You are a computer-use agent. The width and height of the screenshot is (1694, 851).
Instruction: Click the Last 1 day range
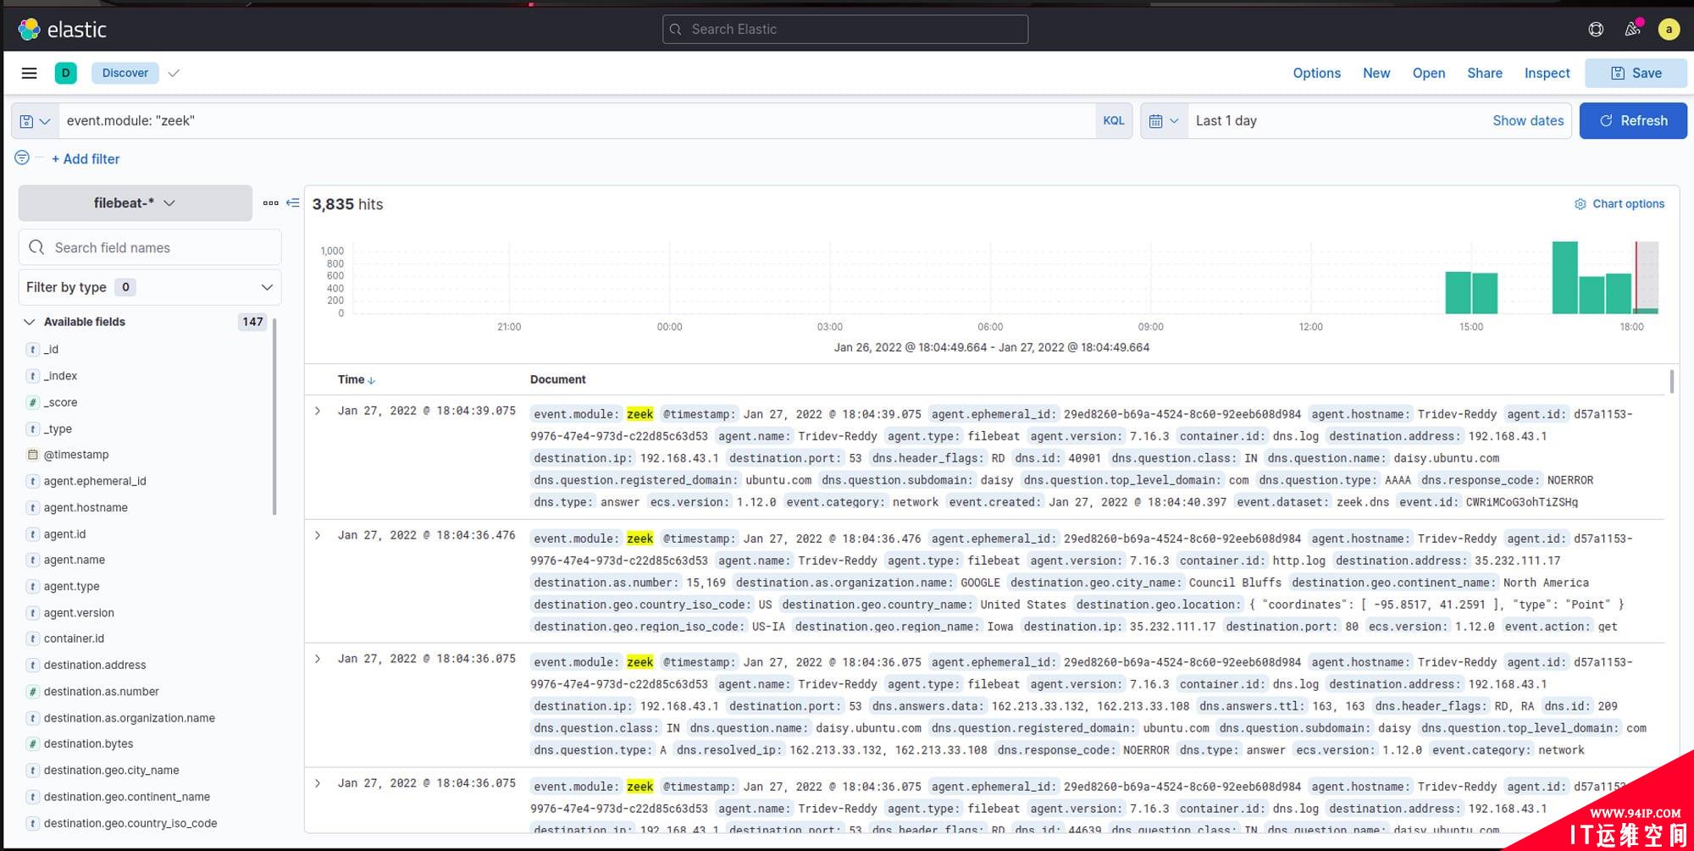tap(1226, 121)
